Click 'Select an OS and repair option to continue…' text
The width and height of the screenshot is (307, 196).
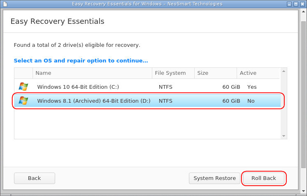tap(81, 60)
